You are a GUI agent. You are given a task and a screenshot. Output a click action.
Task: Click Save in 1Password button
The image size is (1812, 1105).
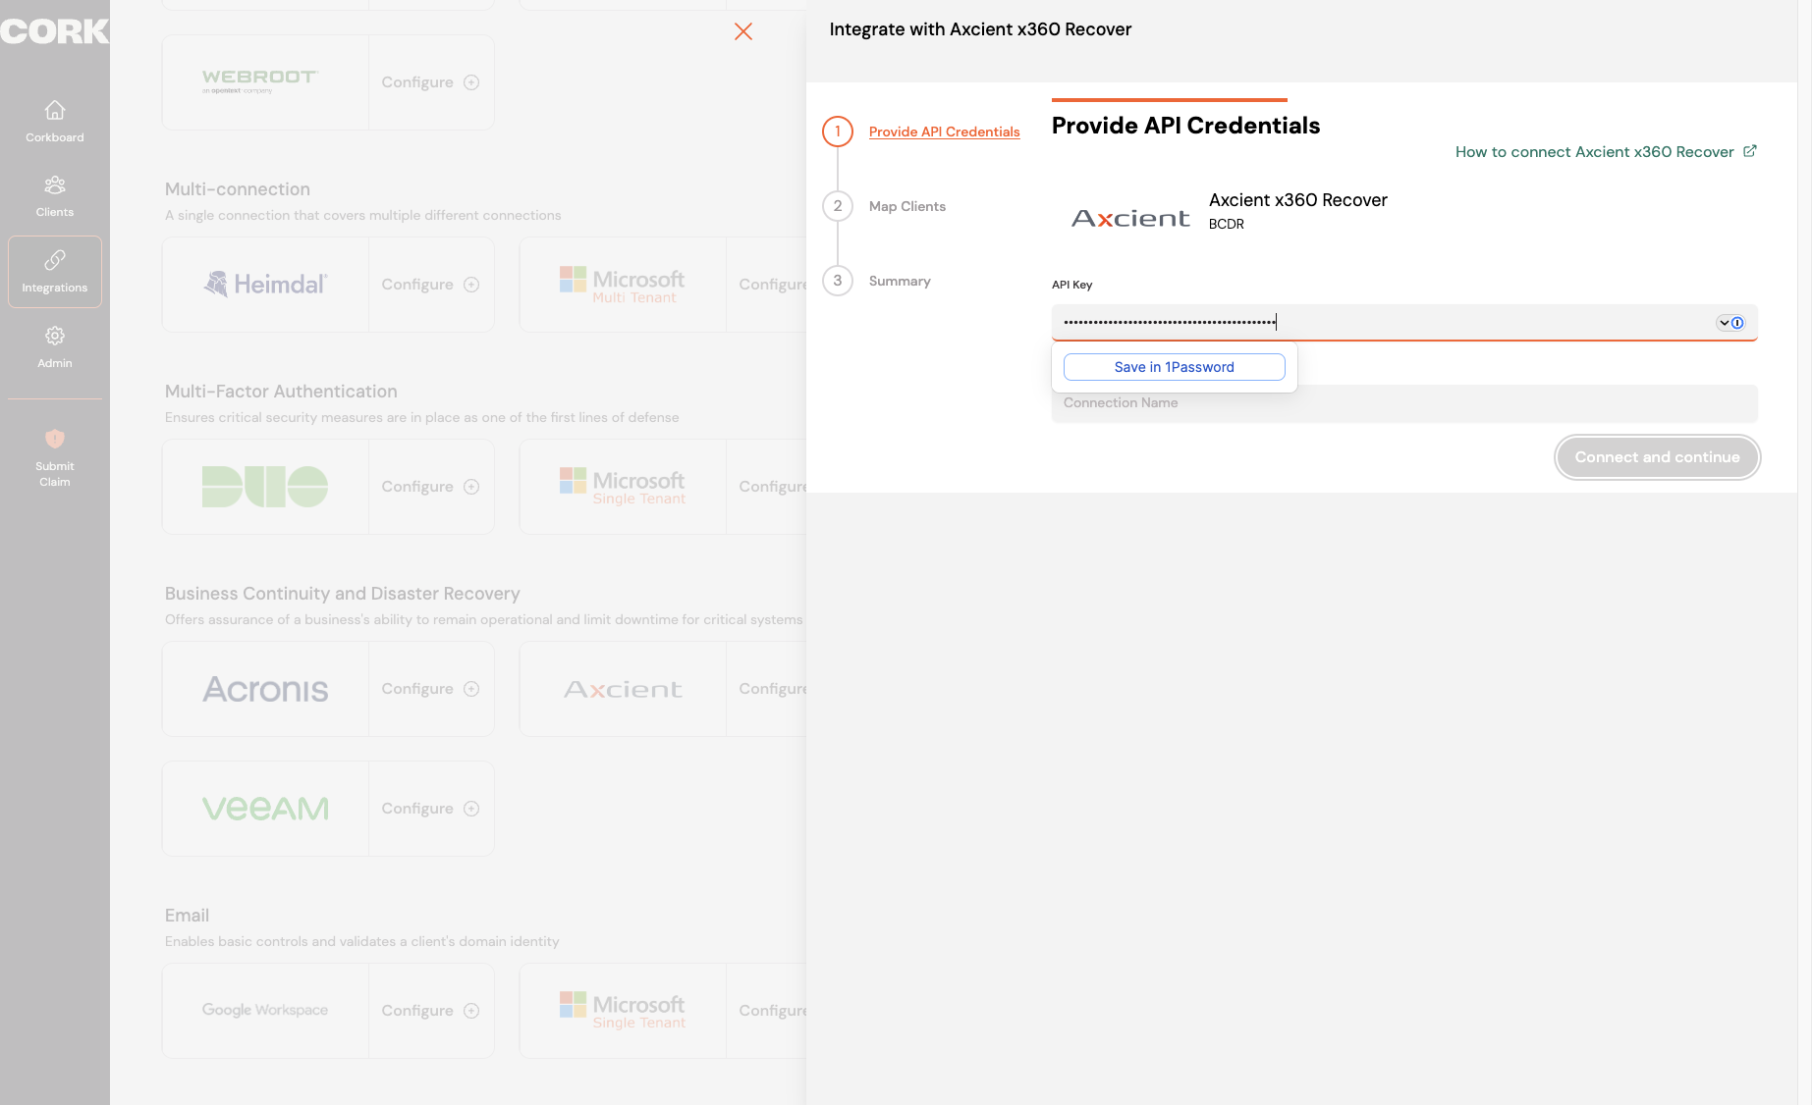point(1175,367)
